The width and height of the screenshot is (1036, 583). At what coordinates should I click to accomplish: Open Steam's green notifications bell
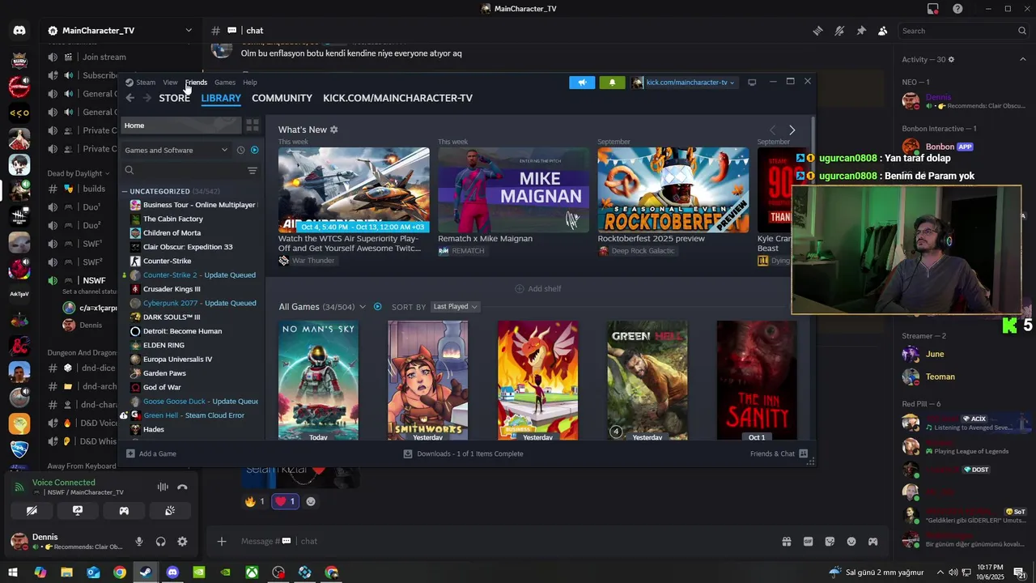[612, 82]
